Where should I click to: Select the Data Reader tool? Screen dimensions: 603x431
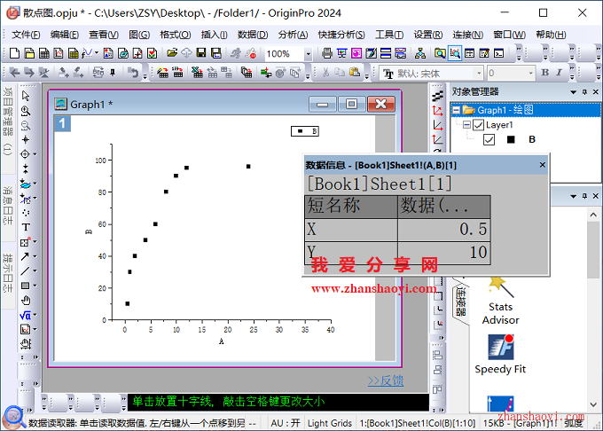tap(26, 154)
